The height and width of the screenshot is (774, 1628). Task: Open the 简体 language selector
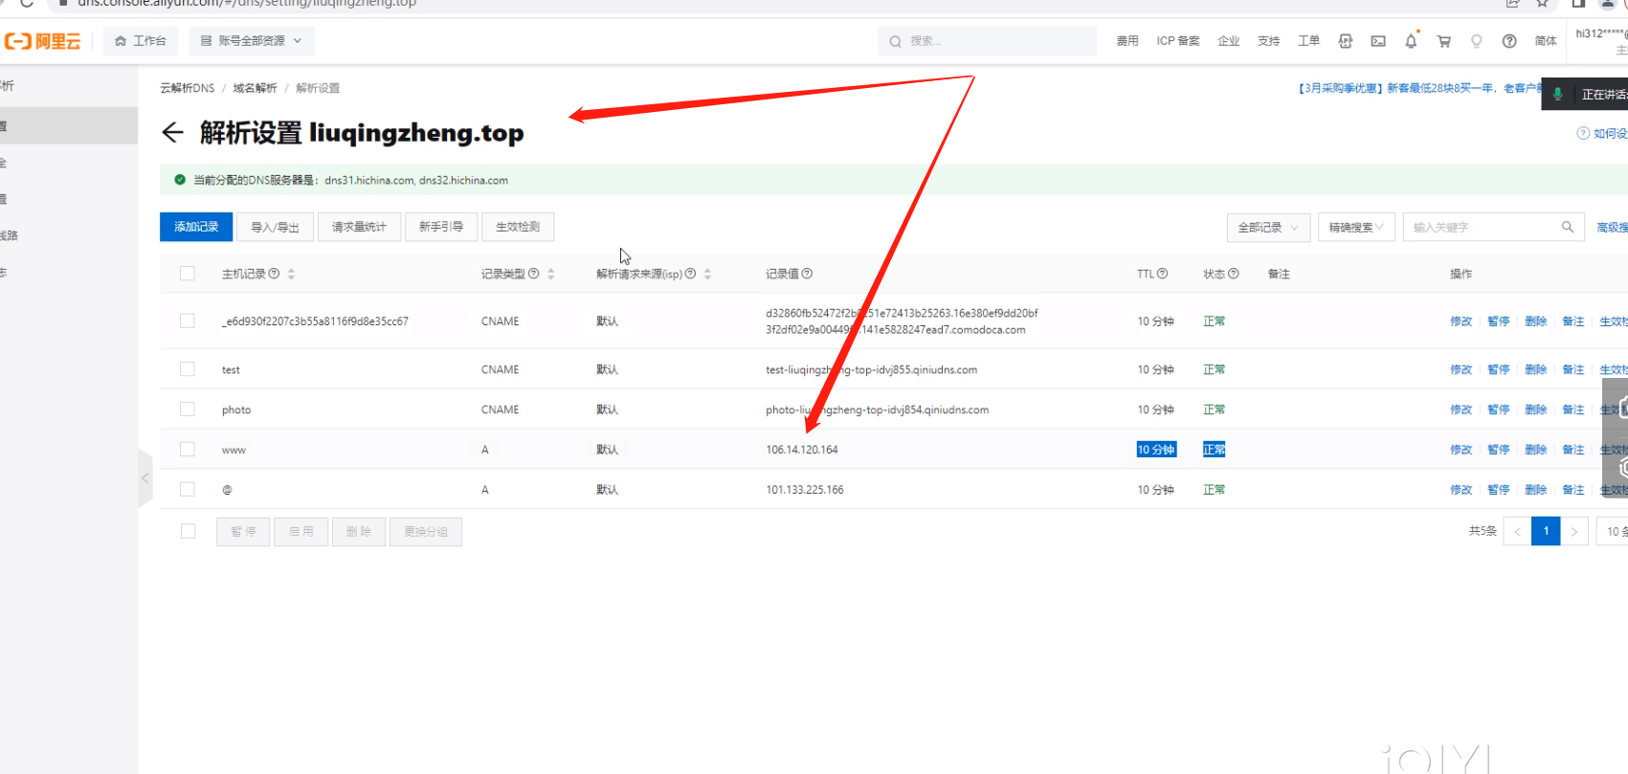pos(1546,41)
